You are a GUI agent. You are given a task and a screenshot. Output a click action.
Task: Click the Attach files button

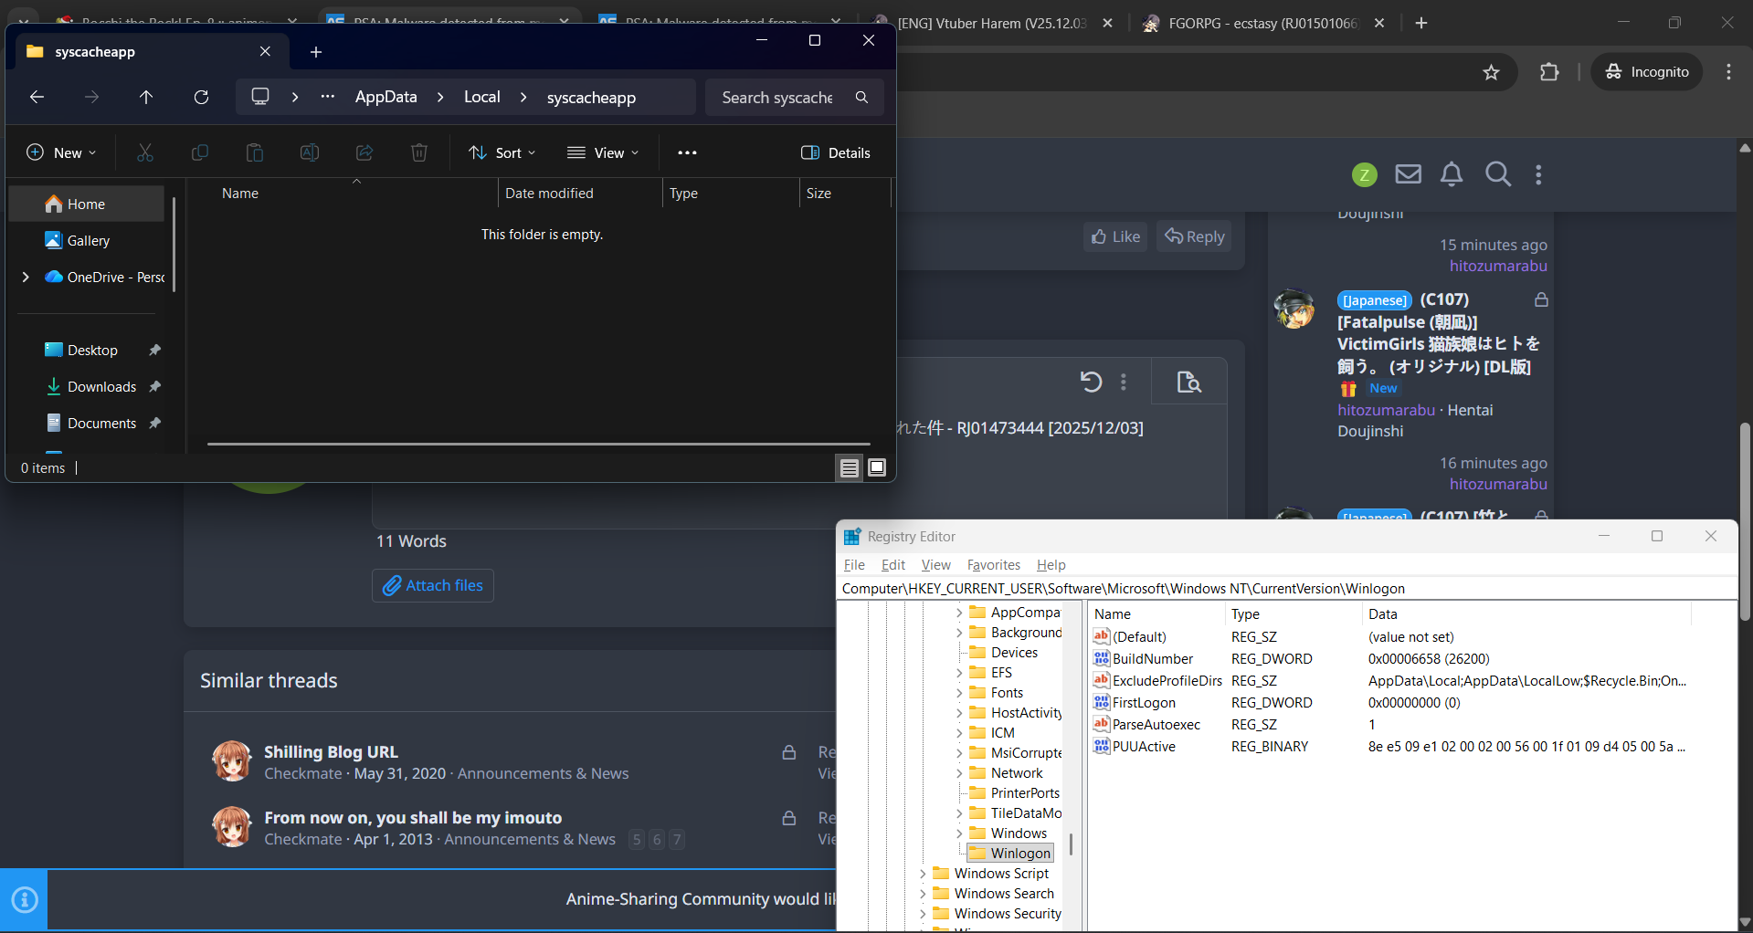tap(433, 585)
